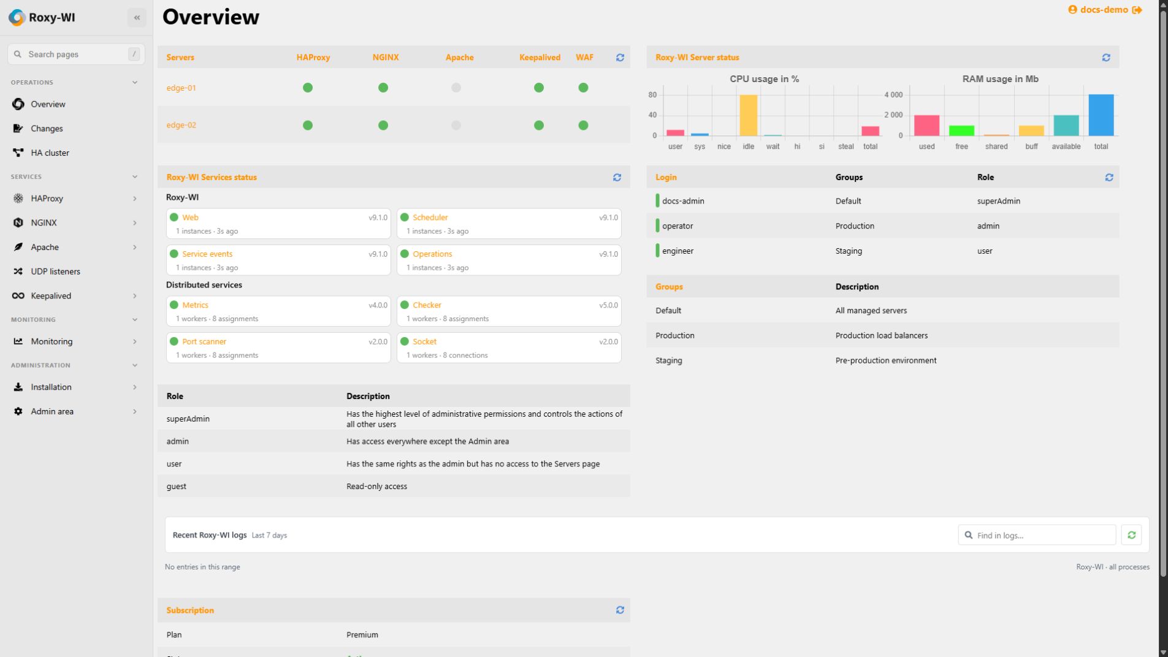Open UDP listeners in the sidebar
The width and height of the screenshot is (1168, 657).
click(x=55, y=272)
